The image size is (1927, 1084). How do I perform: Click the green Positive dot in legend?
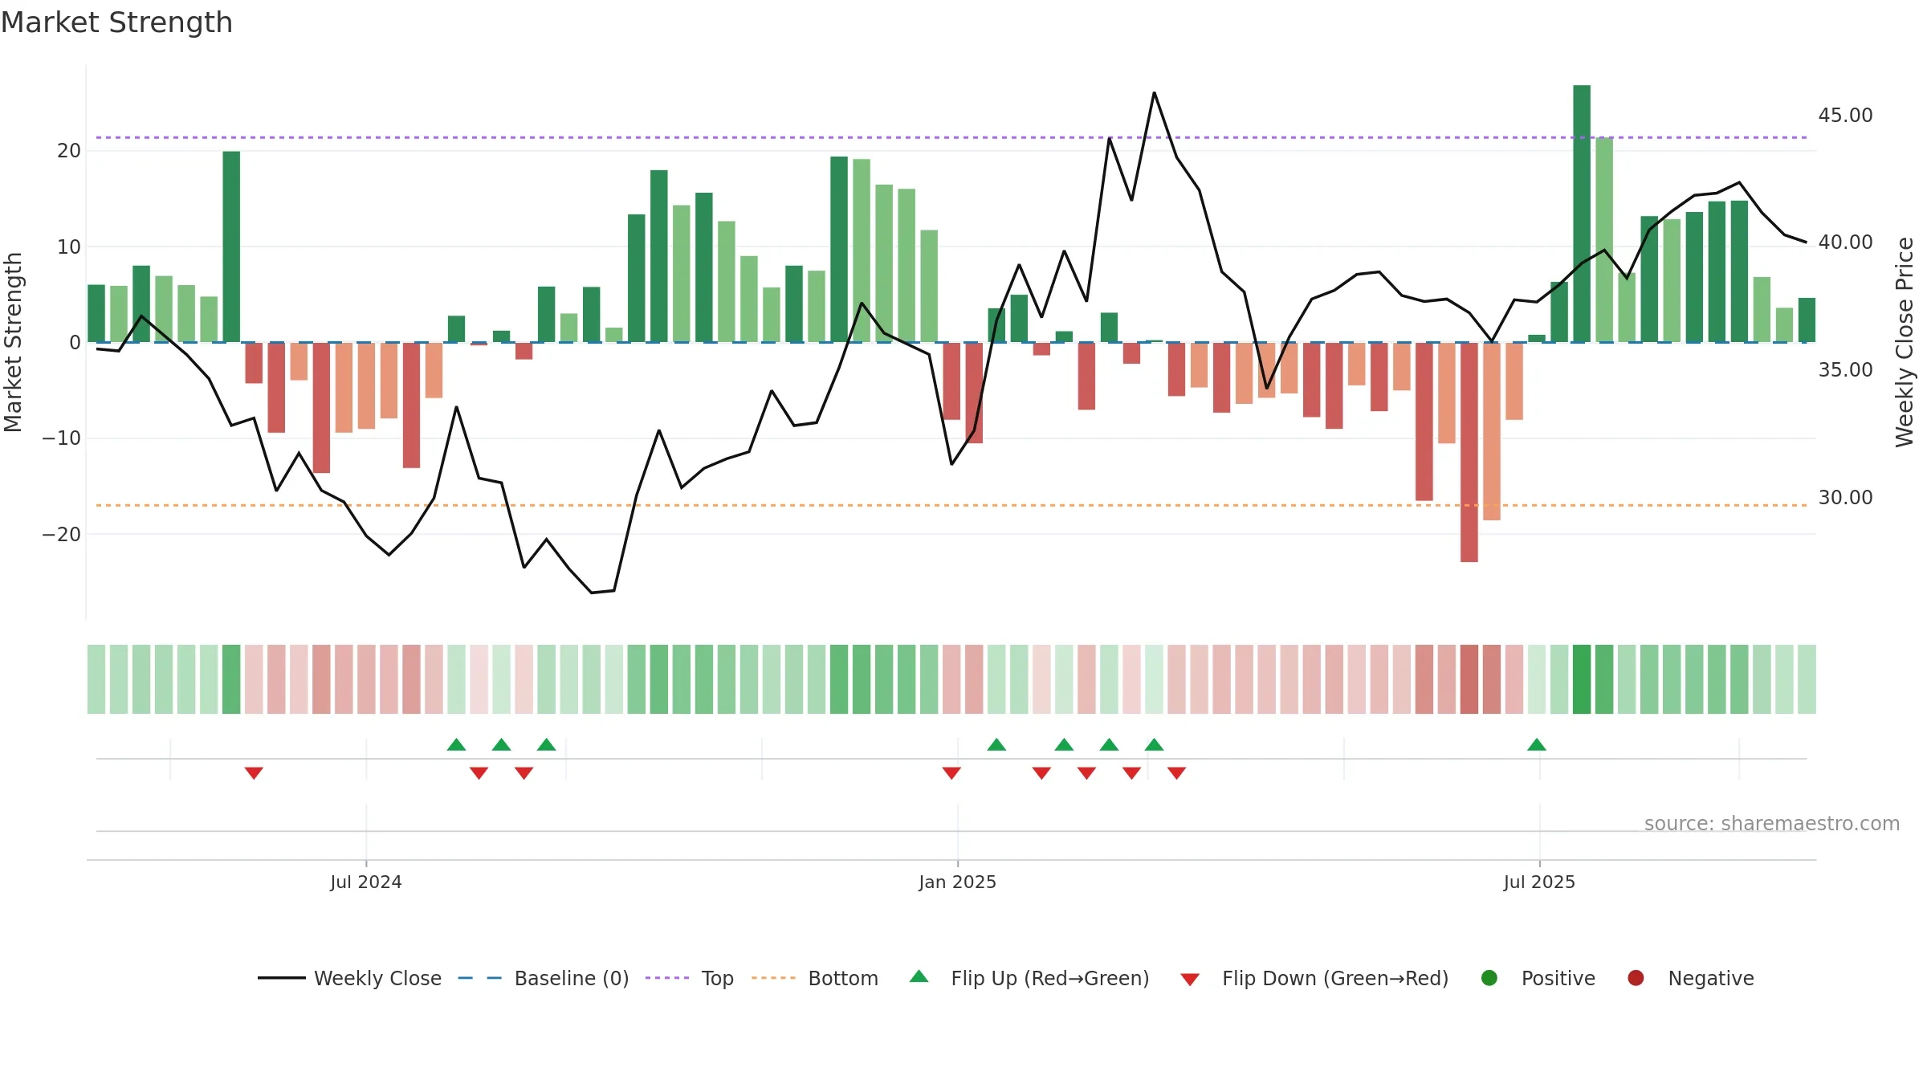coord(1489,978)
